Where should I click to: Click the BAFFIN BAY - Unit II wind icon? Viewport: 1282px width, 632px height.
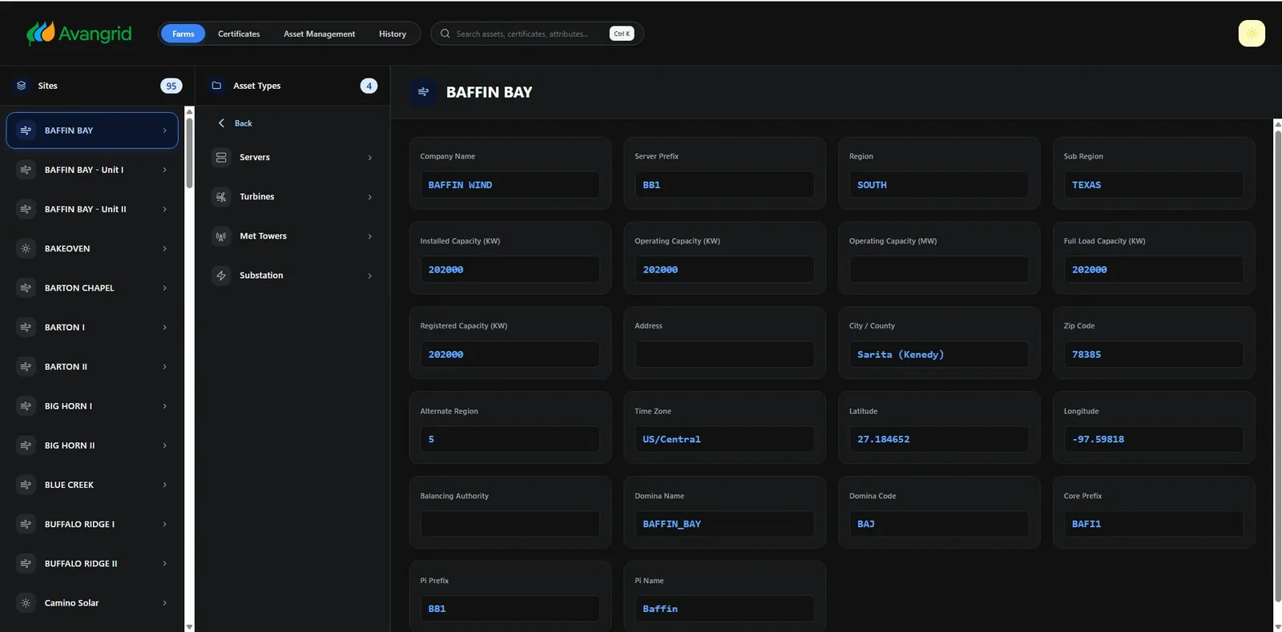coord(26,209)
